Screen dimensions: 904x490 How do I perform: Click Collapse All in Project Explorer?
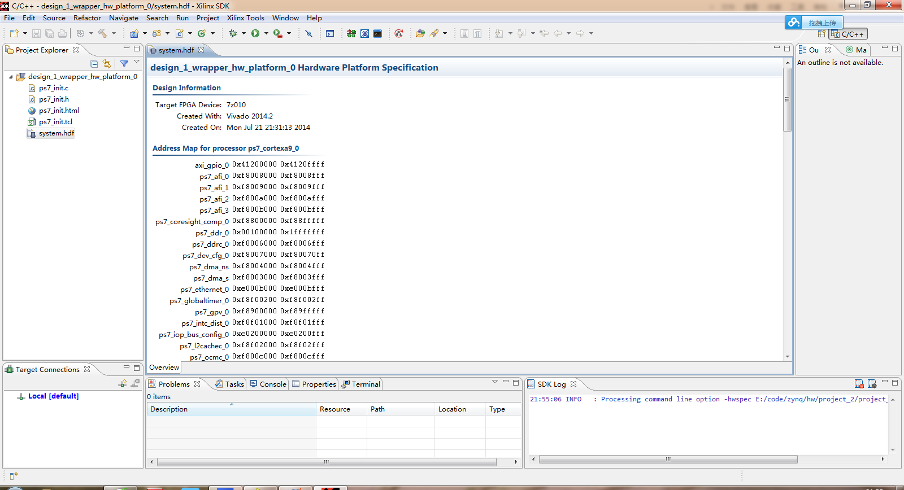(x=94, y=64)
